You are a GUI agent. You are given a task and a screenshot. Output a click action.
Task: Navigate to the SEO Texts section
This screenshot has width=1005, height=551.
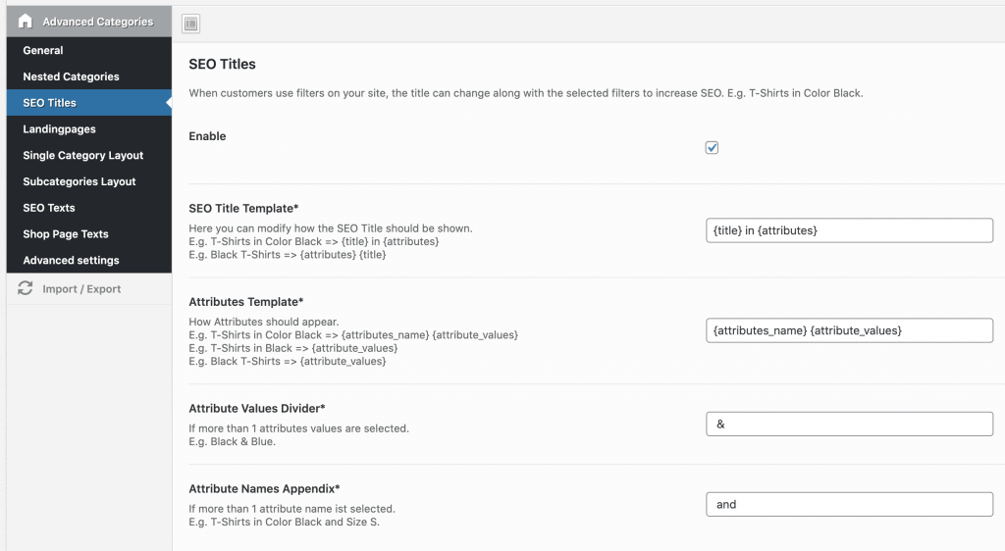pos(49,208)
